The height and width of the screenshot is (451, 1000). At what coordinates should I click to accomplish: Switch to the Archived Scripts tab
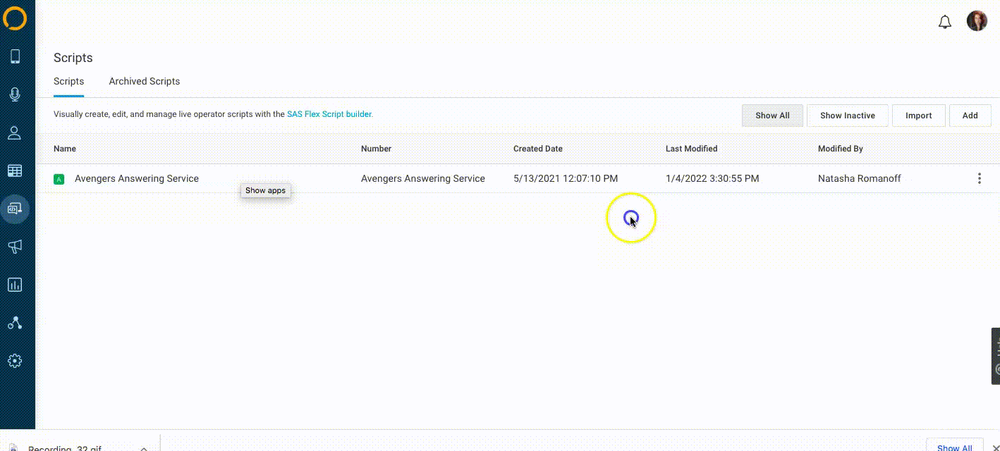tap(144, 82)
